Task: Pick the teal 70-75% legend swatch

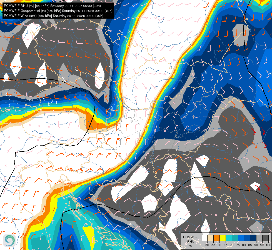Action: tap(235, 238)
